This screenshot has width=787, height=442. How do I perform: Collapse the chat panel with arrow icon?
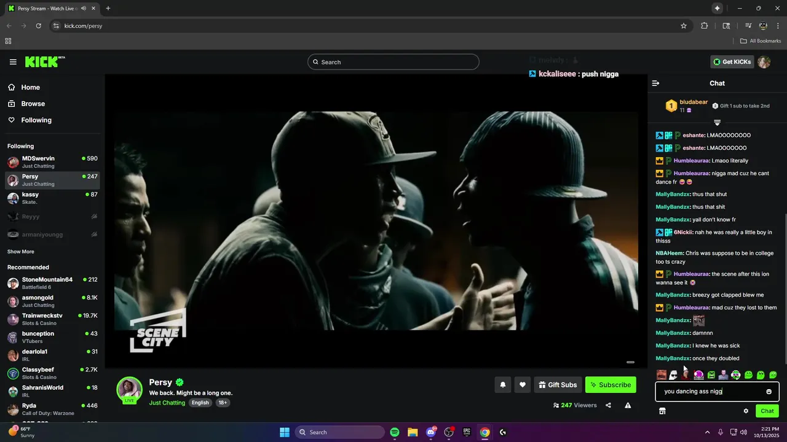click(655, 83)
